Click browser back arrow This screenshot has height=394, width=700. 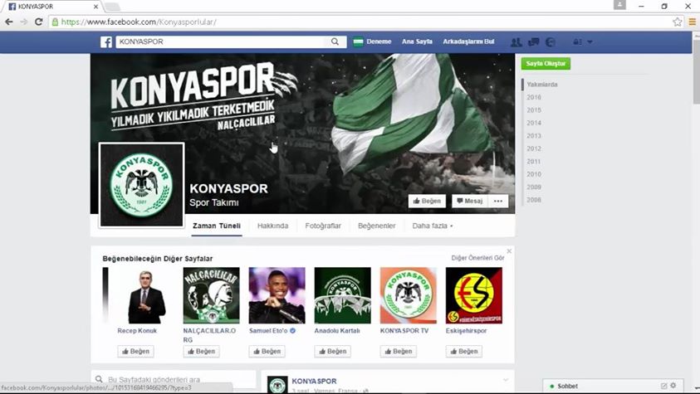(9, 22)
